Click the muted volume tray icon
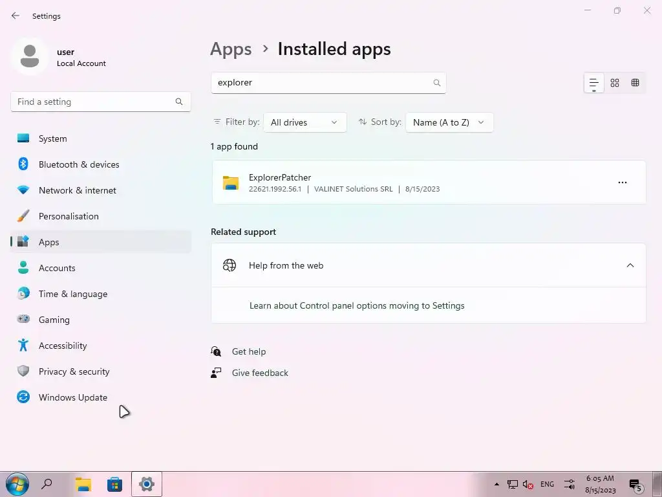This screenshot has width=662, height=497. [x=528, y=484]
